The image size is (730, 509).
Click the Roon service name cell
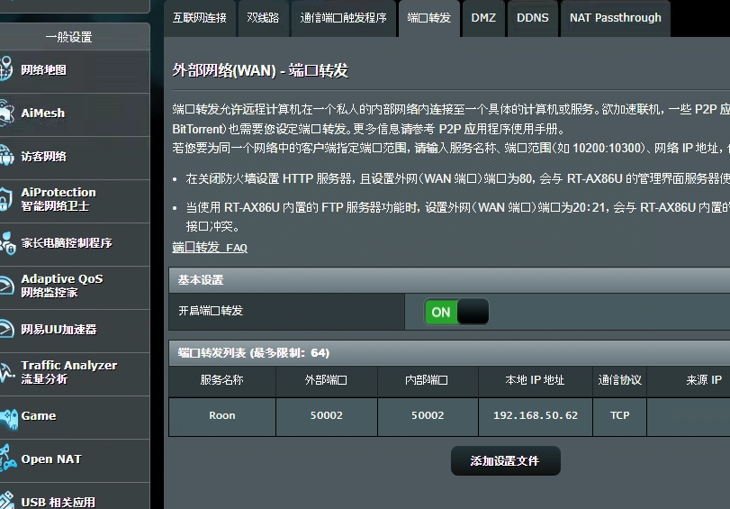222,417
